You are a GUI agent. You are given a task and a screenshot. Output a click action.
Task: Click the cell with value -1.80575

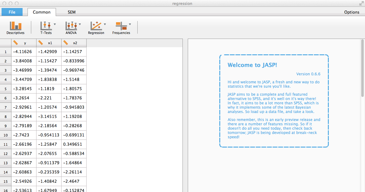[74, 89]
